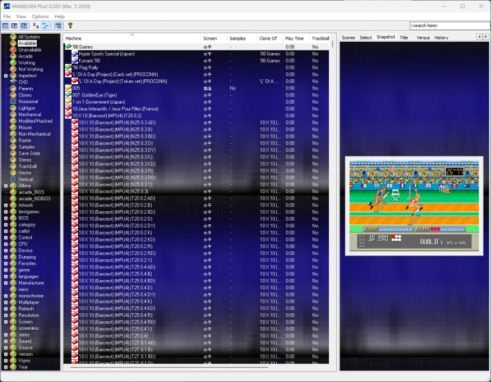
Task: Click the machine list horizontal scrollbar
Action: pyautogui.click(x=169, y=367)
